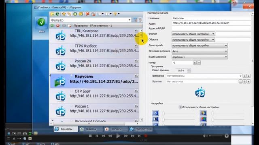Open the Звуковая дорожка dropdown
Screen dimensions: 259x145
click(200, 51)
